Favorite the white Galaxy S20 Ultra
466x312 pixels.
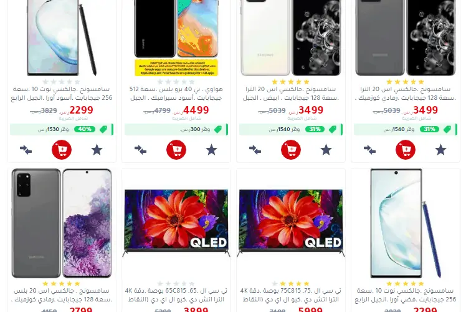[x=326, y=150]
